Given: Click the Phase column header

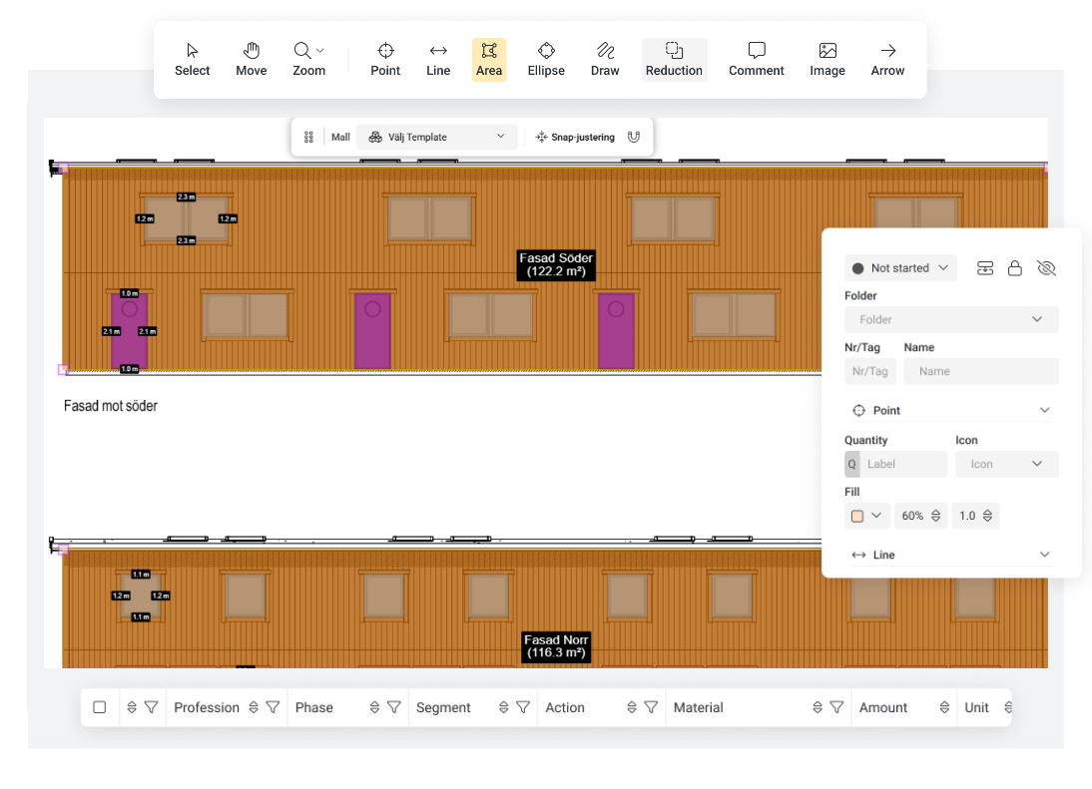Looking at the screenshot, I should click(314, 707).
